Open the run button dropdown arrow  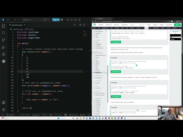(77, 25)
